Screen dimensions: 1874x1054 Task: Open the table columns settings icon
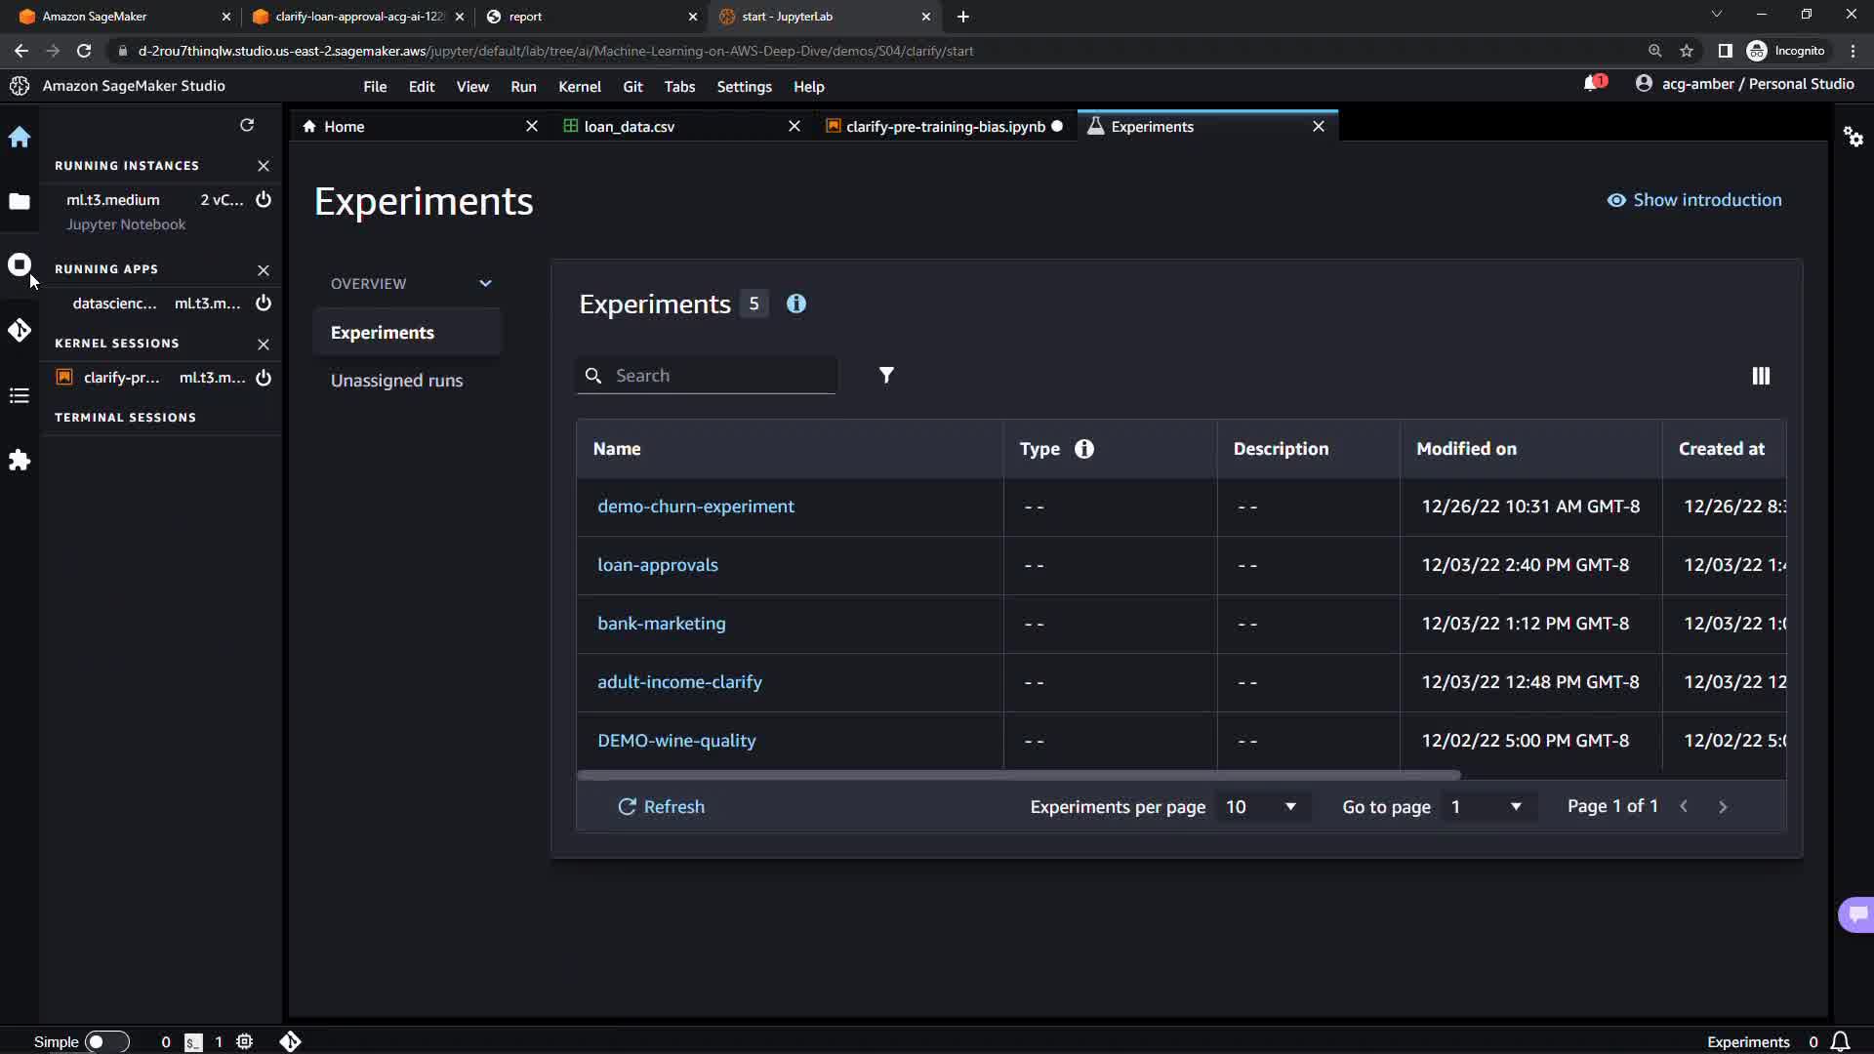(1761, 377)
